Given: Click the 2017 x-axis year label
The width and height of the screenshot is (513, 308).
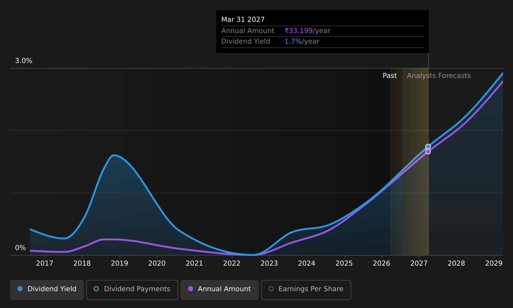Looking at the screenshot, I should tap(45, 263).
